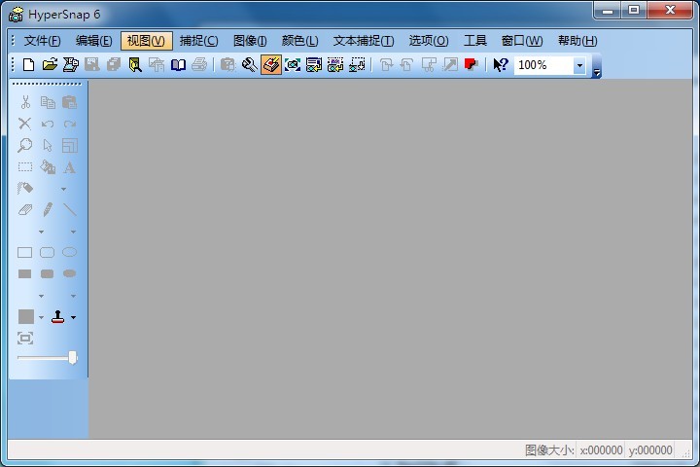Toggle the filled rectangle shape tool

click(x=25, y=273)
